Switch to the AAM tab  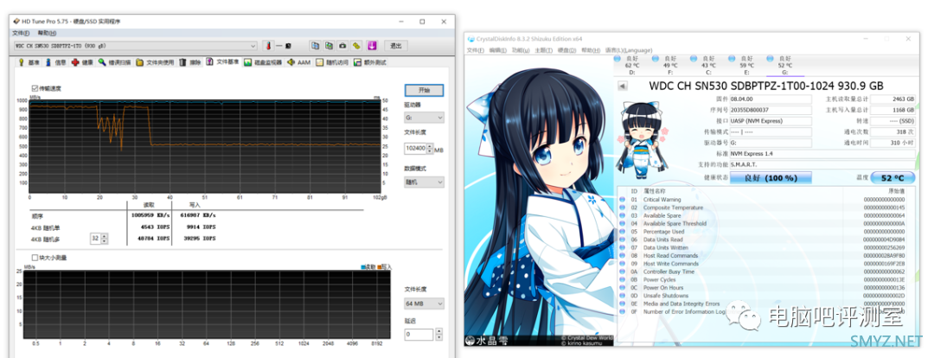point(299,62)
